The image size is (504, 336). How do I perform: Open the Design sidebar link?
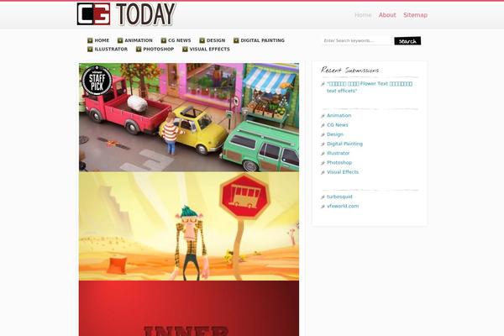point(335,134)
